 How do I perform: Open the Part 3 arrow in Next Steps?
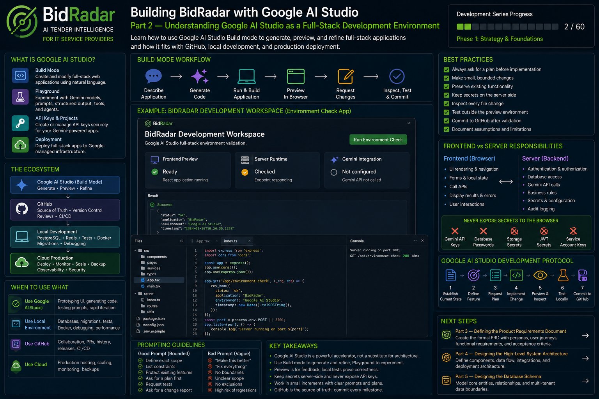pyautogui.click(x=585, y=335)
